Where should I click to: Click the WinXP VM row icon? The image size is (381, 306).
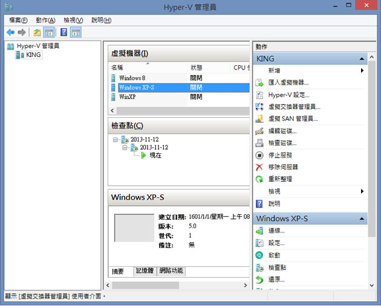113,97
